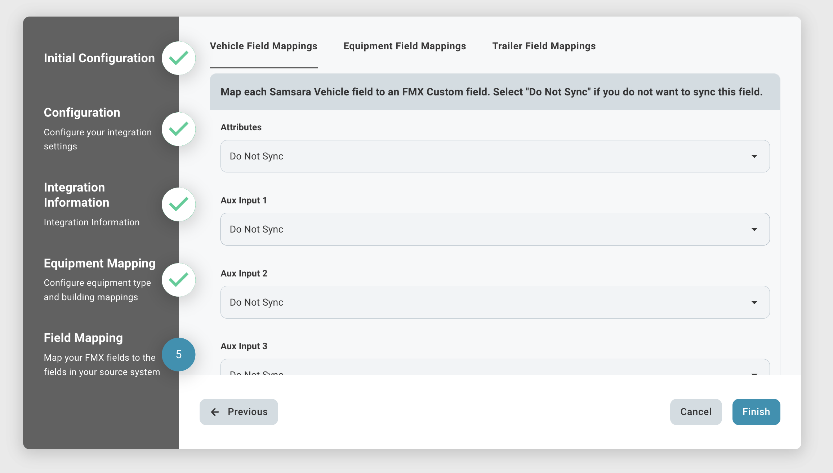Select the Field Mapping step title

click(x=83, y=338)
